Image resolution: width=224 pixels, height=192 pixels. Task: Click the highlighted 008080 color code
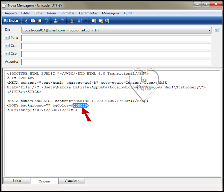point(80,105)
